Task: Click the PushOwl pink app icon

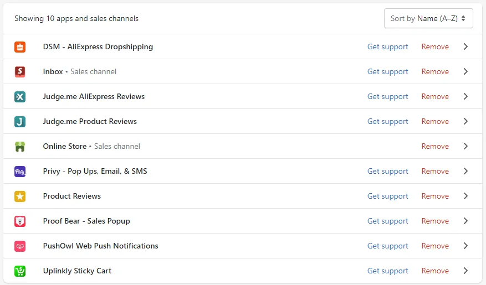Action: point(20,246)
